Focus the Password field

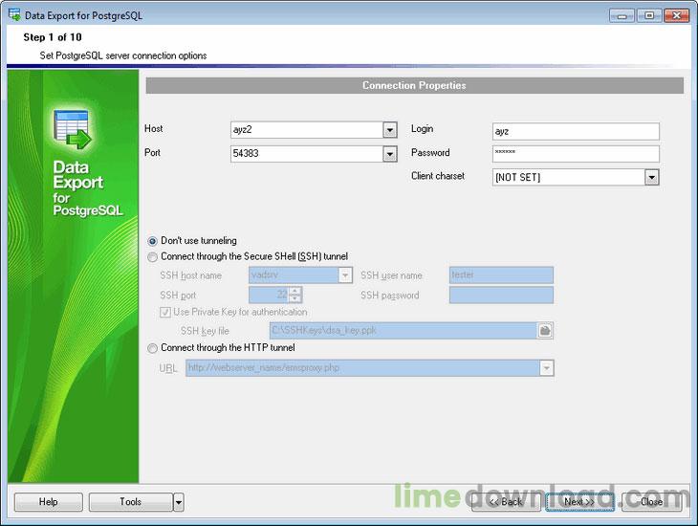click(575, 154)
